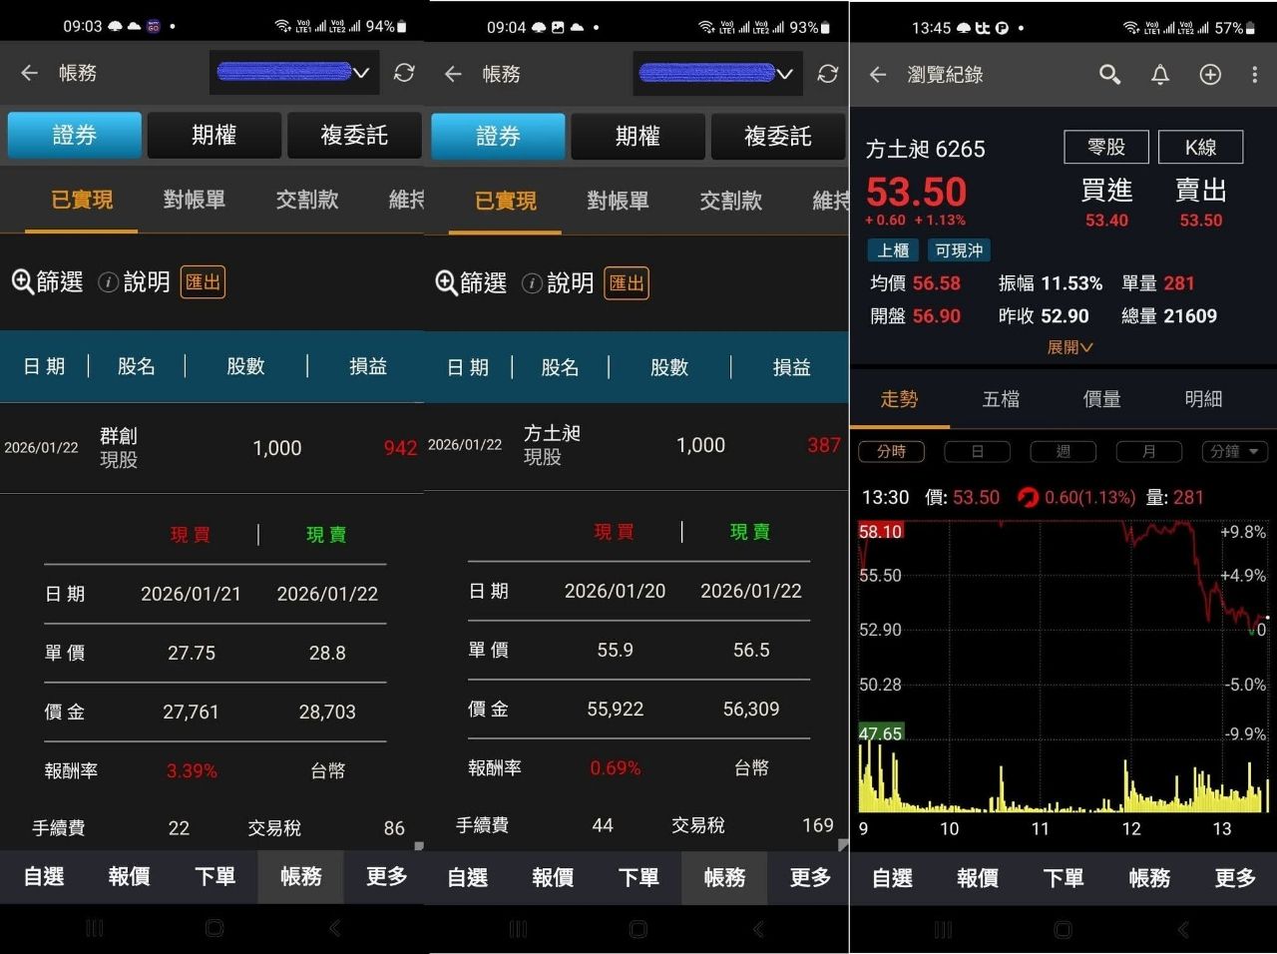Tap the 群創 realized trade row

(212, 448)
